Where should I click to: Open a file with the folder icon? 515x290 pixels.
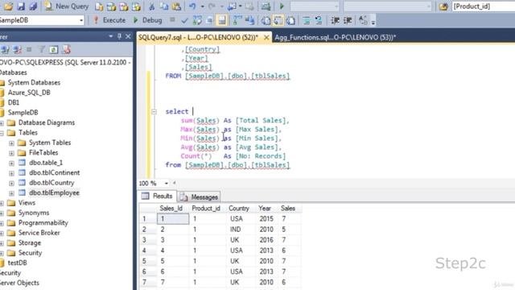click(8, 6)
